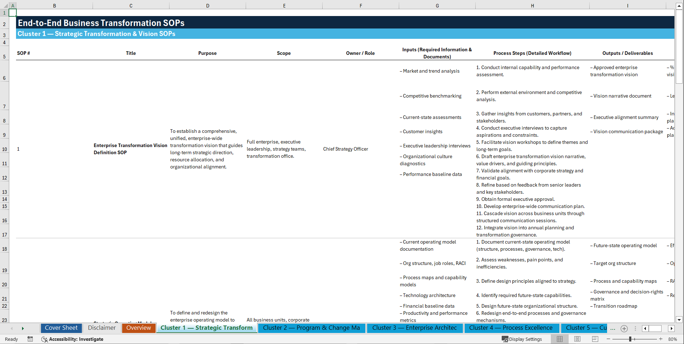The image size is (684, 344).
Task: Switch to Page Layout view
Action: pos(577,339)
